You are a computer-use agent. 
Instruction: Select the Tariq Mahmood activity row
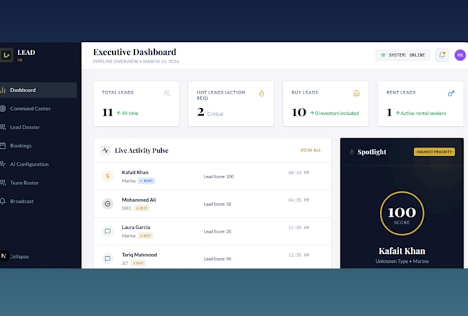(x=212, y=257)
